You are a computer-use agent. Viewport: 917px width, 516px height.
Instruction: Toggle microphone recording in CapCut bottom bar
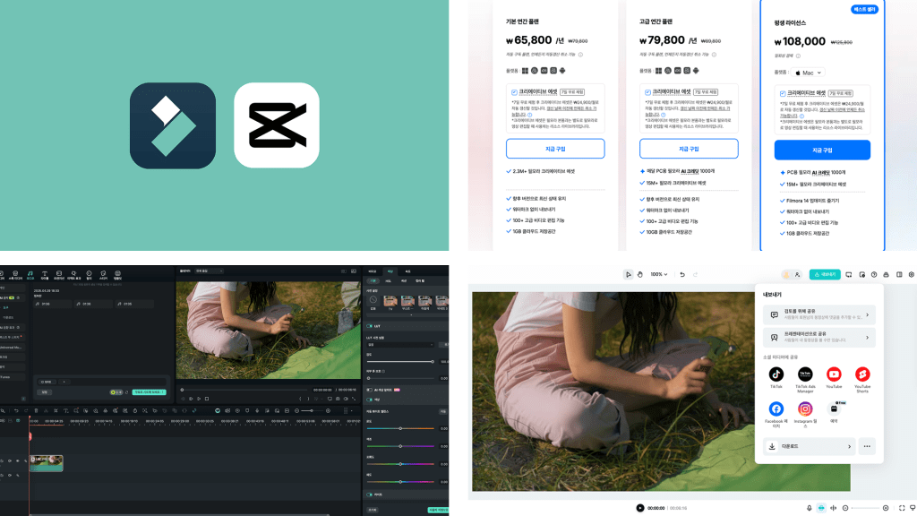coord(810,508)
